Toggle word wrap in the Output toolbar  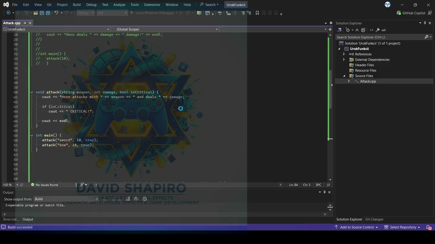coord(136,199)
